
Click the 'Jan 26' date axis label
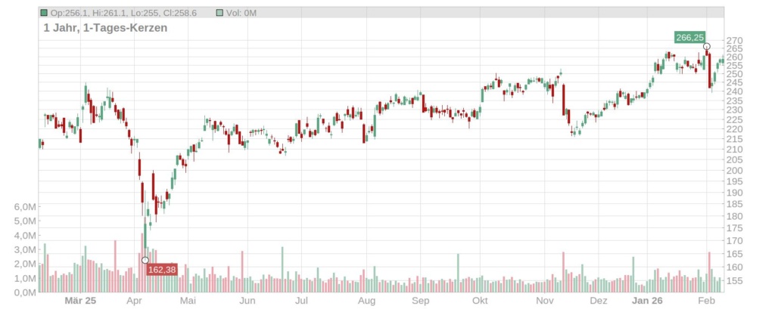click(x=647, y=300)
